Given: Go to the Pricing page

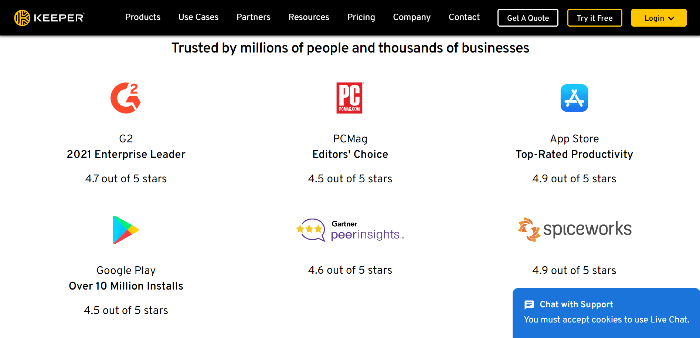Looking at the screenshot, I should coord(361,17).
